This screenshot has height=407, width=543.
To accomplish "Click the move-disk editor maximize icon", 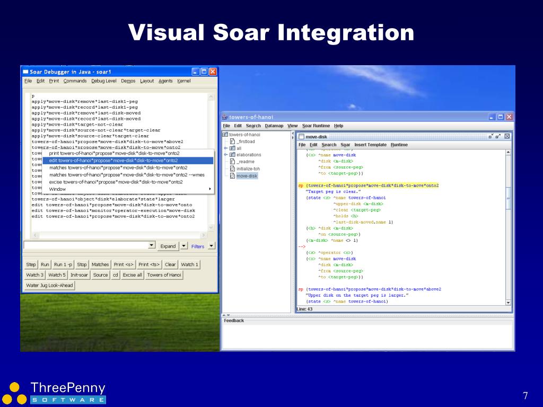I will coord(498,136).
